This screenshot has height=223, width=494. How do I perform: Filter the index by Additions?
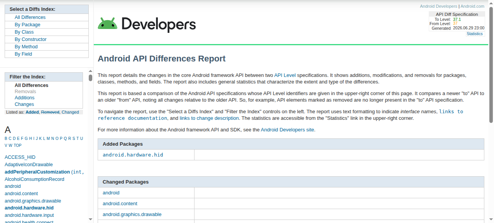[x=25, y=98]
